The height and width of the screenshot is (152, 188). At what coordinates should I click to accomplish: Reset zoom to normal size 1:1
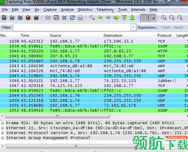(180, 18)
